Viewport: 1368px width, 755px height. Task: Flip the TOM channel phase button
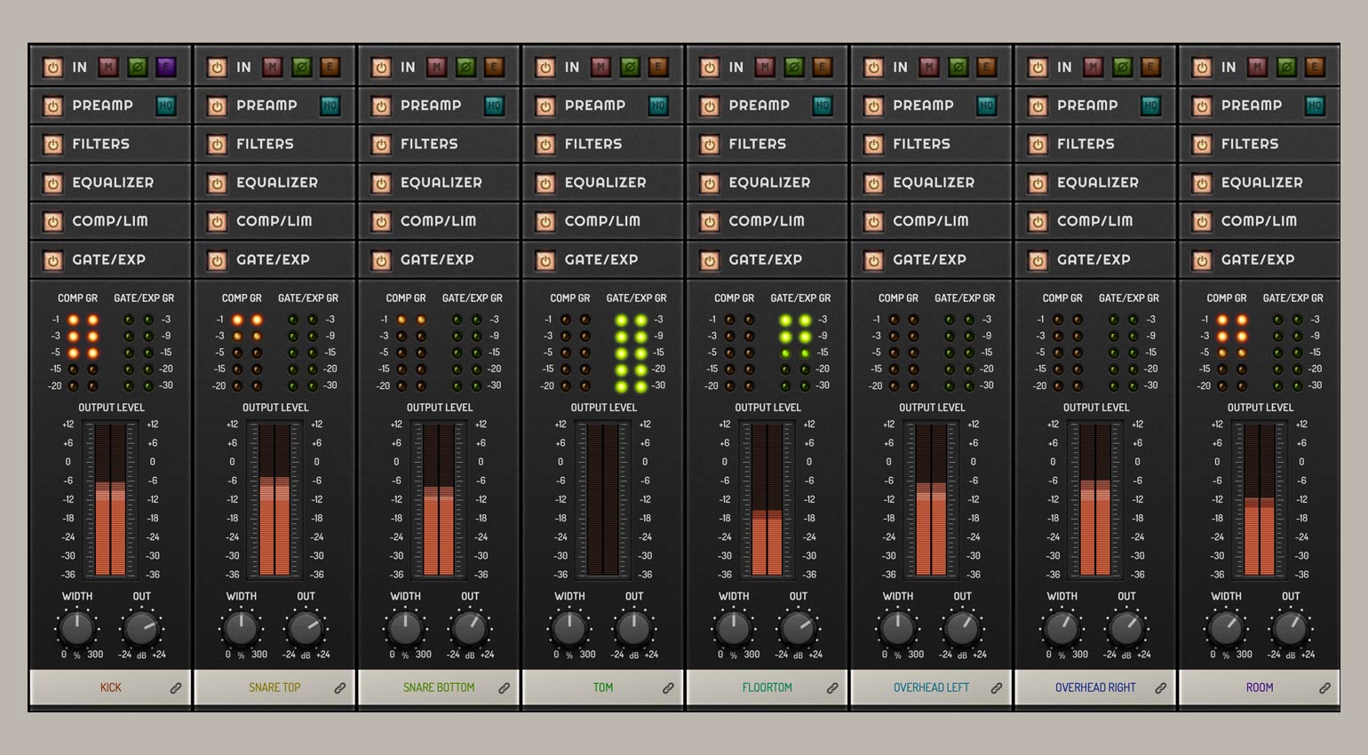tap(630, 67)
